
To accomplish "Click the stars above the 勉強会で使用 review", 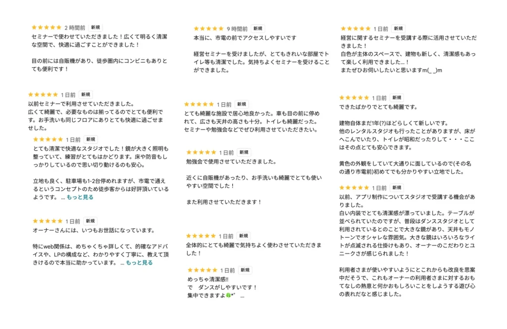I will point(201,153).
